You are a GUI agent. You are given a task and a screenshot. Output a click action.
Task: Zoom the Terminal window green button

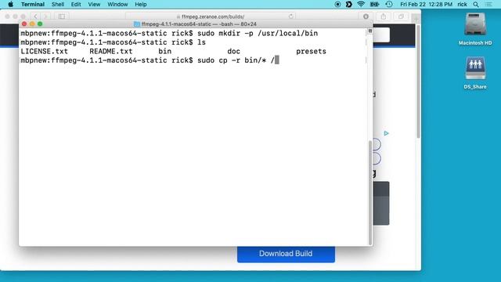coord(40,24)
